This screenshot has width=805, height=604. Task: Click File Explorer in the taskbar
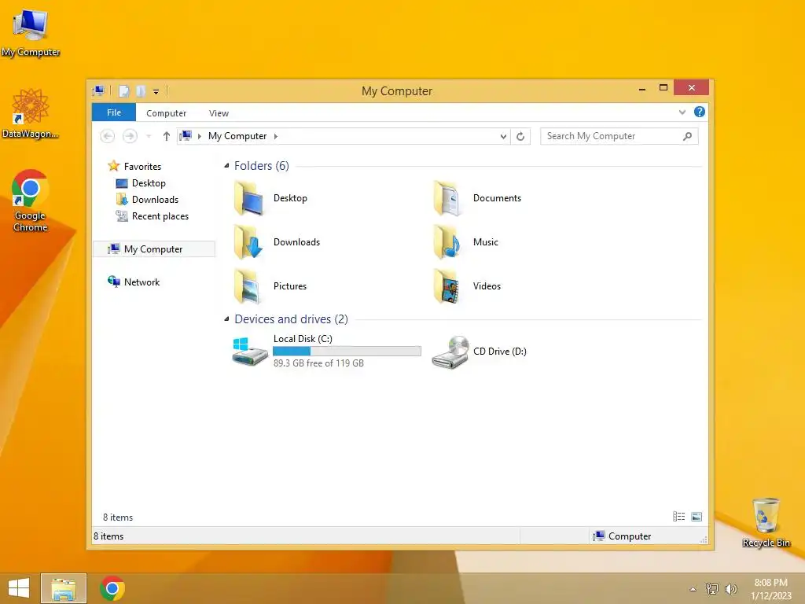[x=64, y=588]
